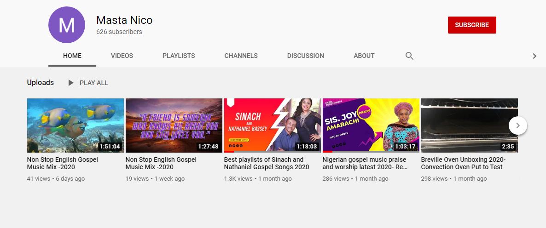Advance uploads carousel with next arrow
The width and height of the screenshot is (546, 228).
(x=518, y=125)
